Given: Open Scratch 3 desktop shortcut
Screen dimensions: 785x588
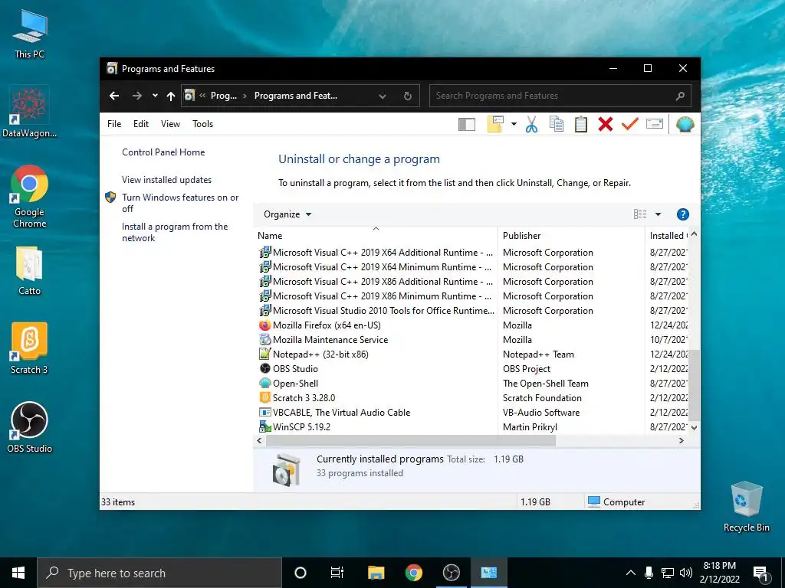Looking at the screenshot, I should click(30, 348).
